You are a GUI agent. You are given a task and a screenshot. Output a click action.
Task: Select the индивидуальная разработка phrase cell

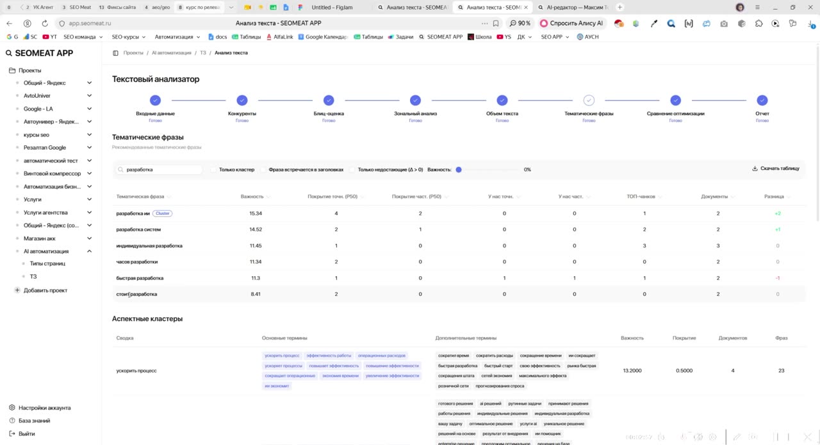pos(149,246)
